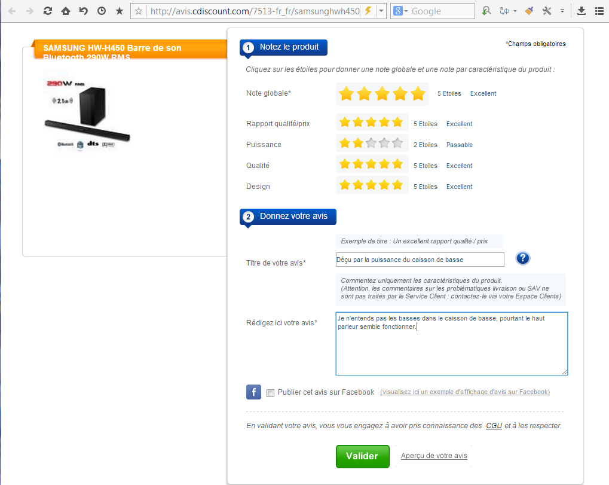Open the downloads icon

click(581, 11)
